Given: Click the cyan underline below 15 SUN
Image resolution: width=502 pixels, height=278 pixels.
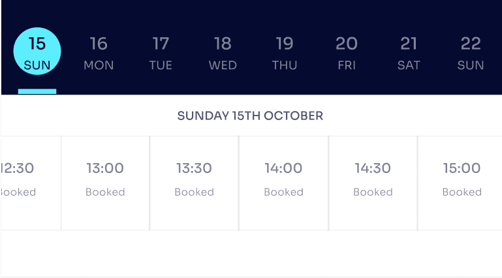Looking at the screenshot, I should tap(37, 91).
